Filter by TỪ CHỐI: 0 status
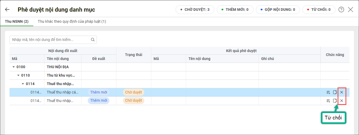This screenshot has width=359, height=135. (319, 10)
